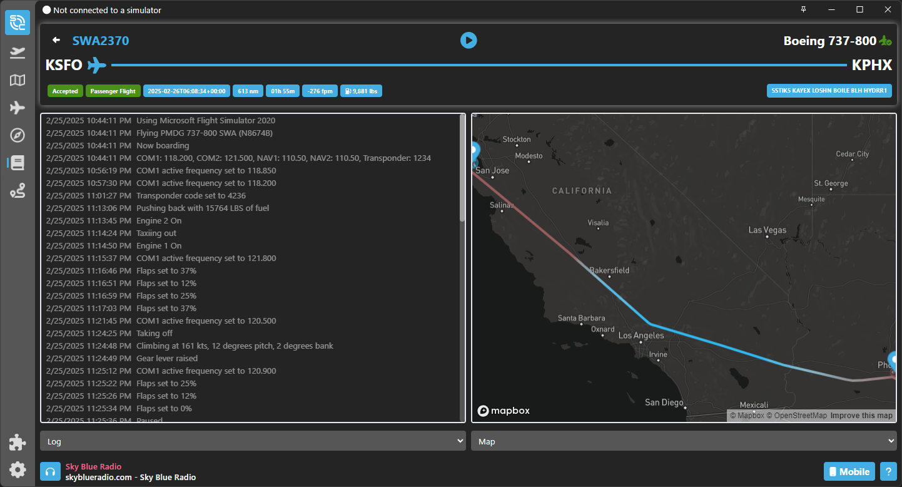The width and height of the screenshot is (902, 487).
Task: Click the KPHX arrival airport code
Action: (x=872, y=65)
